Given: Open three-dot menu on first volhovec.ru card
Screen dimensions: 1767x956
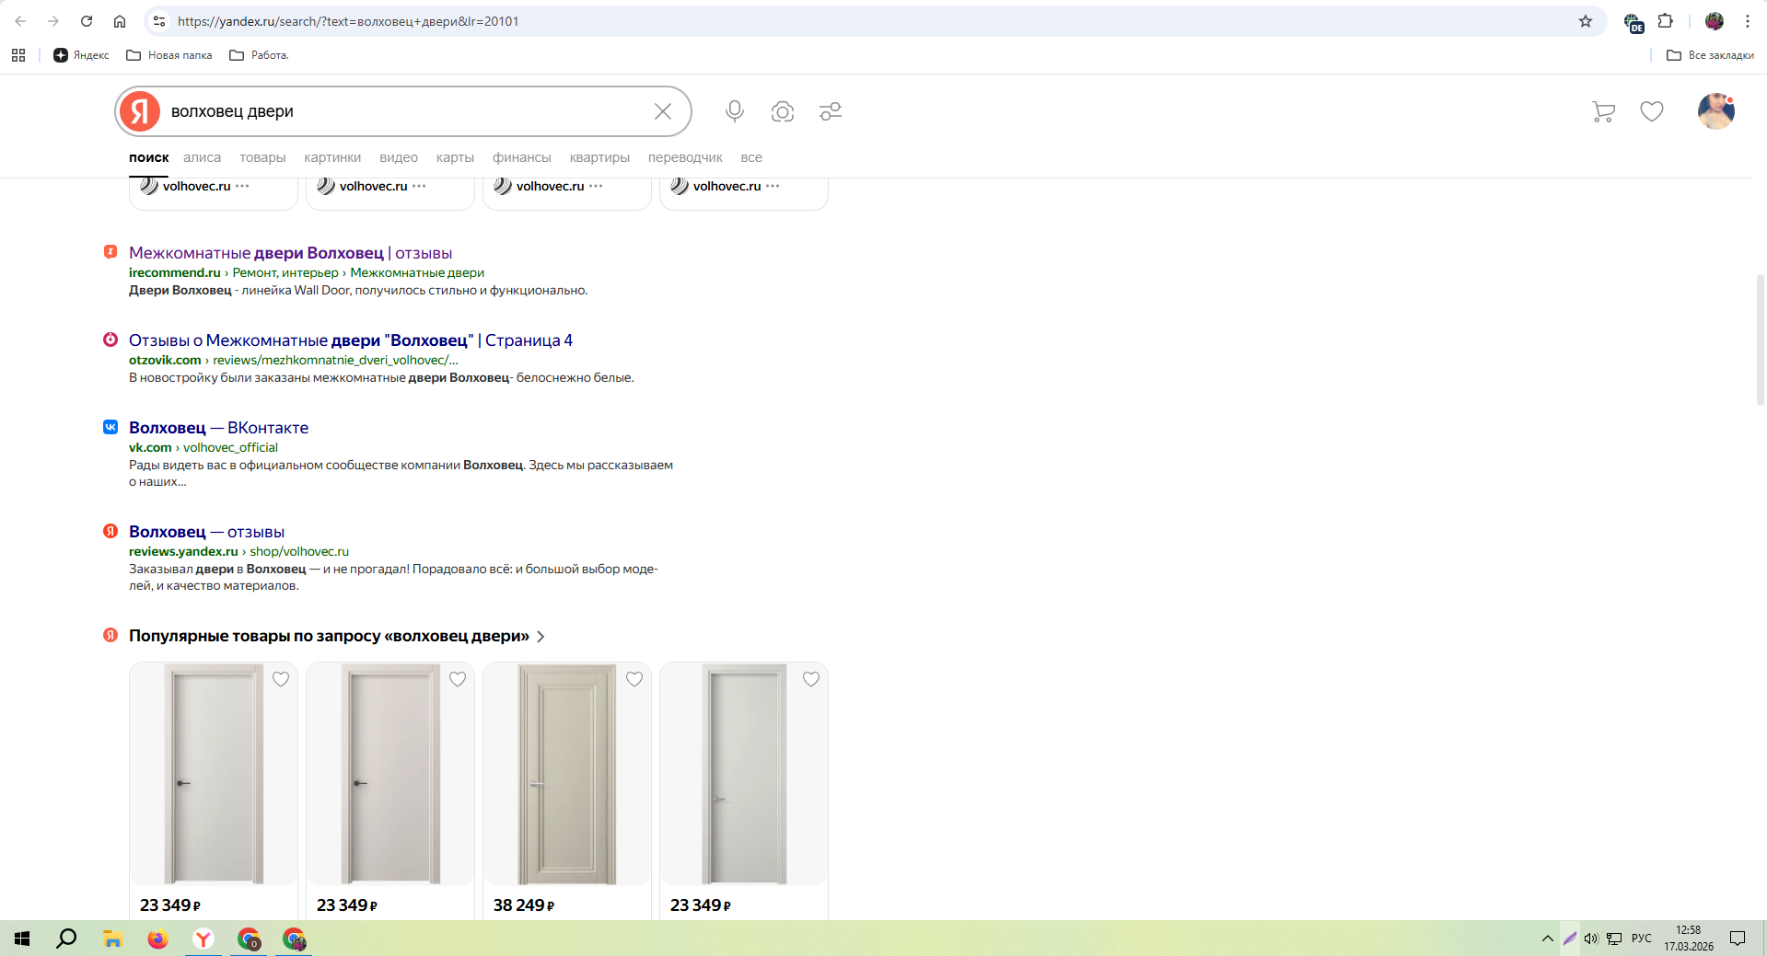Looking at the screenshot, I should coord(242,186).
